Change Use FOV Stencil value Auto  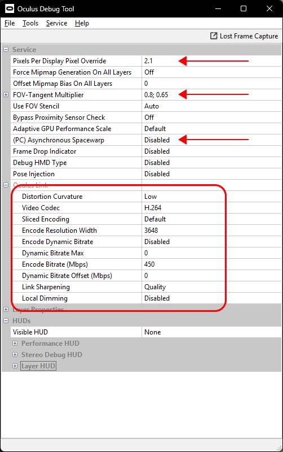pos(211,106)
